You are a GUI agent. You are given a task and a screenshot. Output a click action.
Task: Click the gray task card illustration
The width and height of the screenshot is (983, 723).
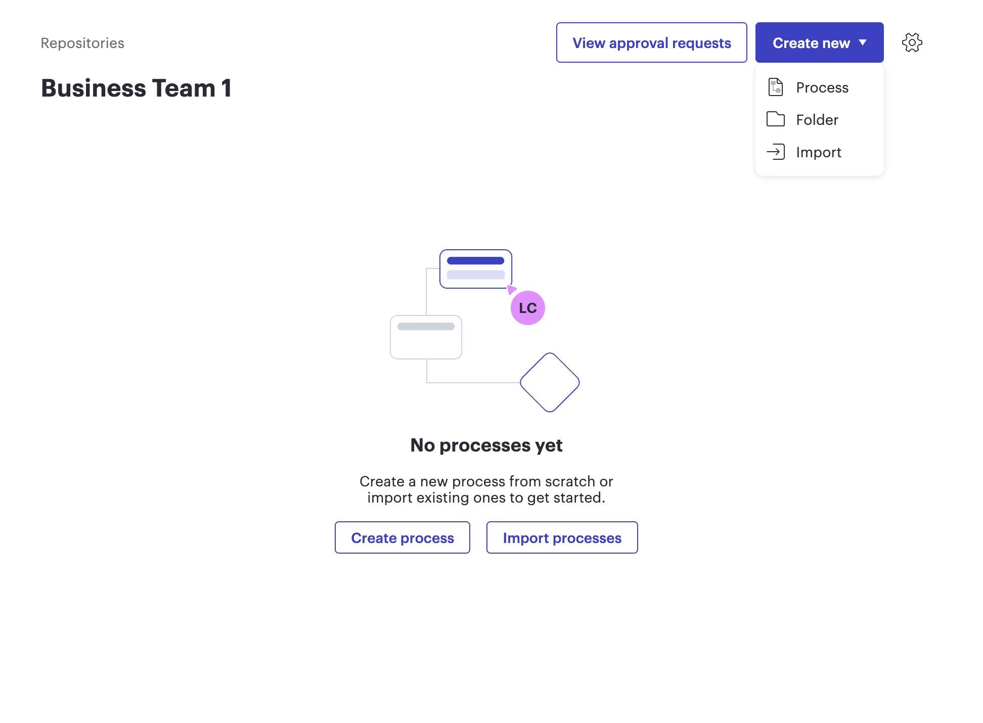pyautogui.click(x=426, y=337)
